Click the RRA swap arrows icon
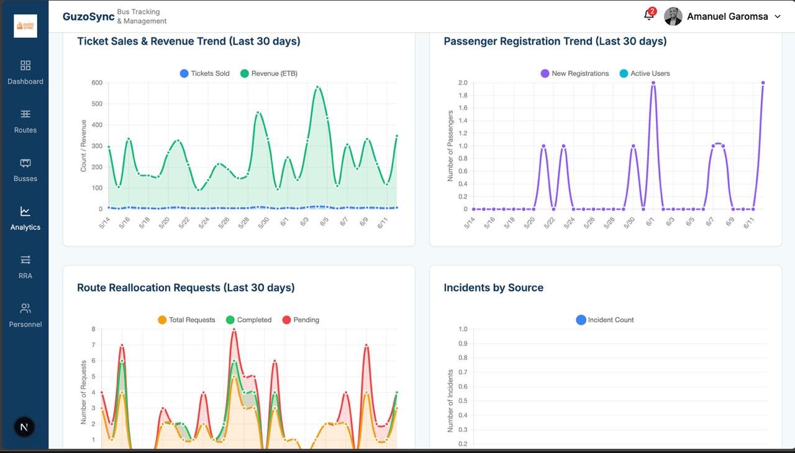This screenshot has height=453, width=795. [x=25, y=260]
